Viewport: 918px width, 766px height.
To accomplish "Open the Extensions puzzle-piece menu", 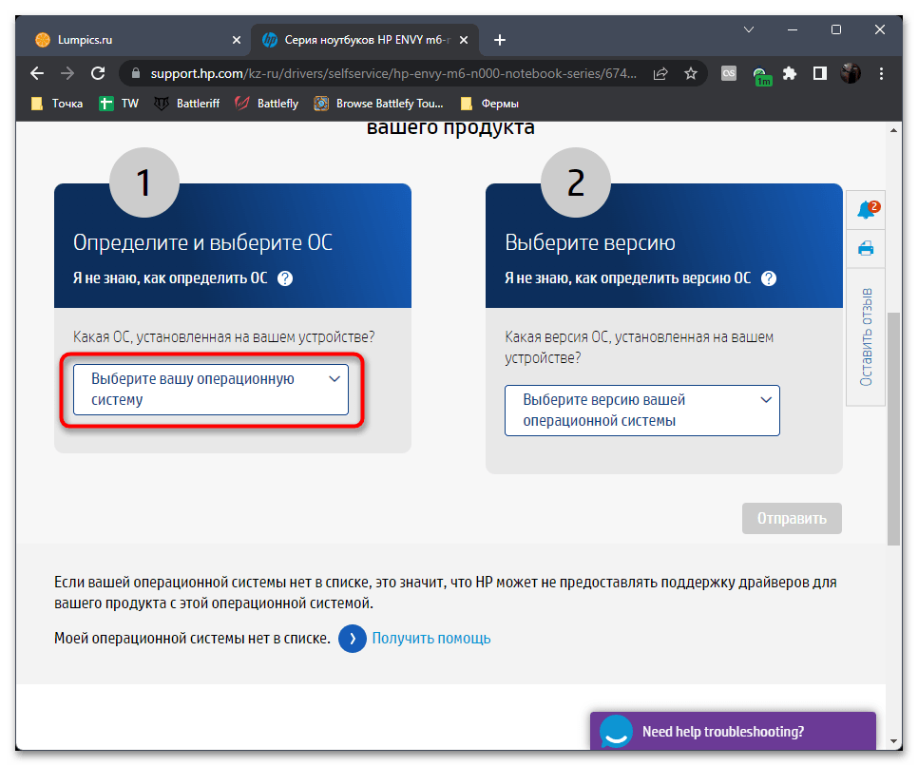I will click(x=790, y=74).
